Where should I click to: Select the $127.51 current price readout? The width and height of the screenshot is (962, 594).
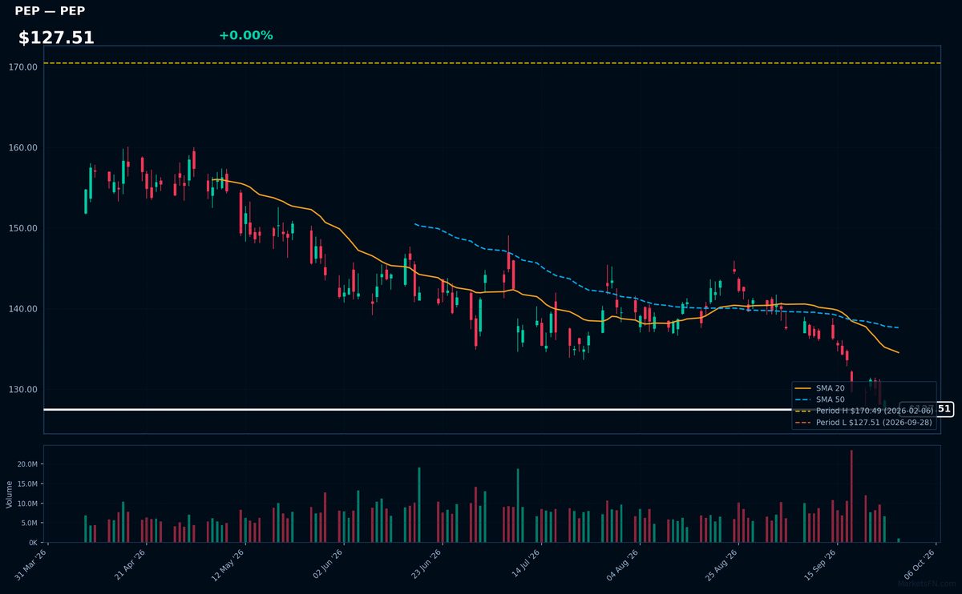tap(56, 38)
